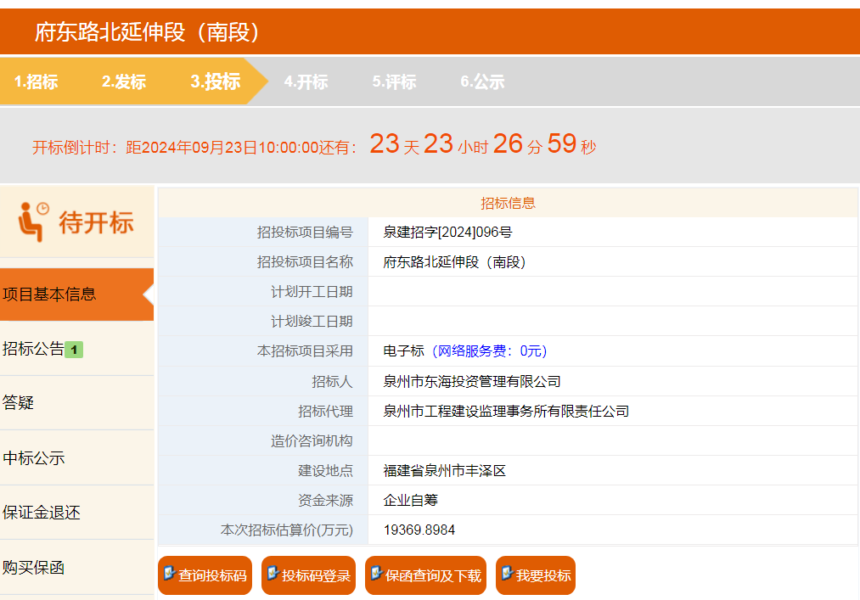860x600 pixels.
Task: Open the 中标公示 sidebar item
Action: click(x=34, y=458)
